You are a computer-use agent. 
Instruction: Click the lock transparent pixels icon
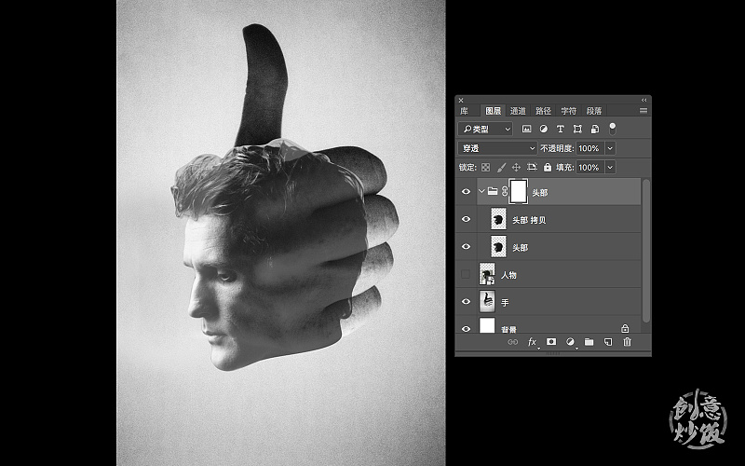(485, 168)
